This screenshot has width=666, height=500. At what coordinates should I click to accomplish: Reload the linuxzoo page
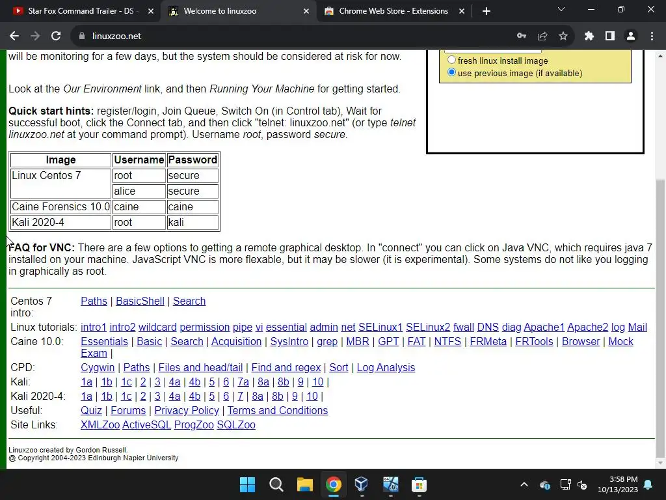coord(56,36)
